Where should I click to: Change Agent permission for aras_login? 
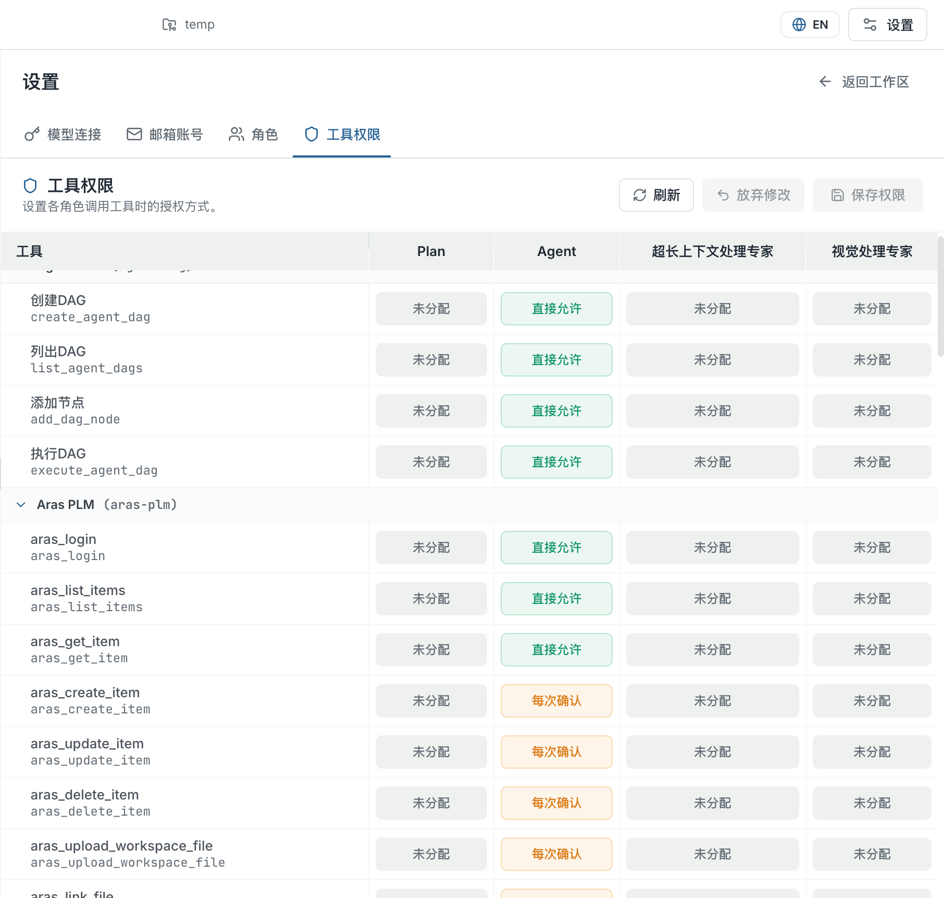pyautogui.click(x=556, y=548)
